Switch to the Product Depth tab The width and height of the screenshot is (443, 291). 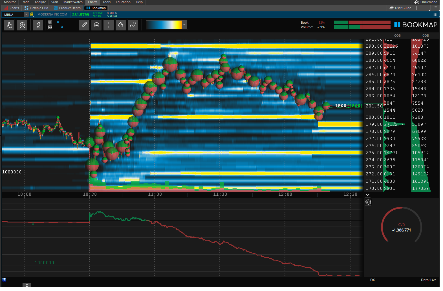pos(67,8)
